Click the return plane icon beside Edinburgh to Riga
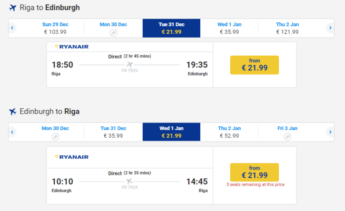Viewport: 345px width, 211px height. [x=13, y=112]
